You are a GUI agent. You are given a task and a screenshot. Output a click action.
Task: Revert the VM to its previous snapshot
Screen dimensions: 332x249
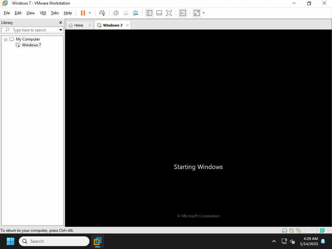(x=126, y=13)
